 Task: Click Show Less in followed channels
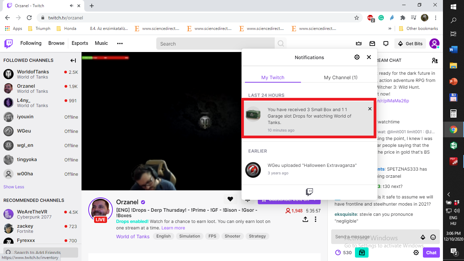point(14,187)
